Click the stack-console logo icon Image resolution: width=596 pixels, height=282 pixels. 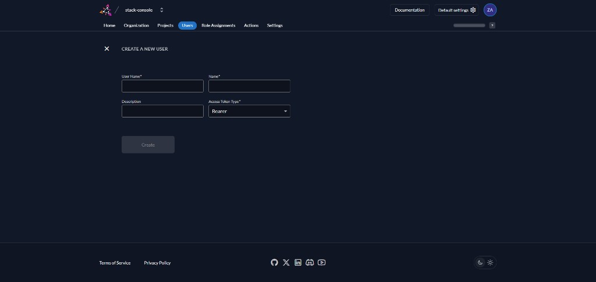[x=106, y=10]
